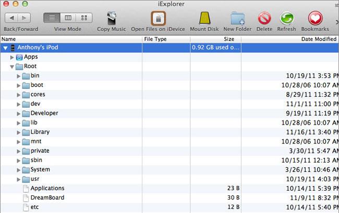Switch to icon grid view mode

tap(84, 18)
